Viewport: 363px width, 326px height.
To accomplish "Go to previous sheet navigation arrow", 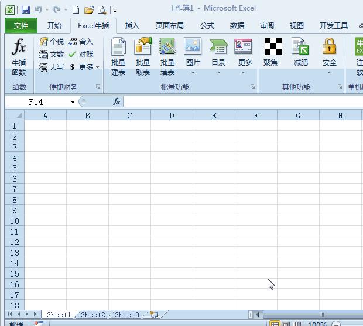I will [x=19, y=314].
